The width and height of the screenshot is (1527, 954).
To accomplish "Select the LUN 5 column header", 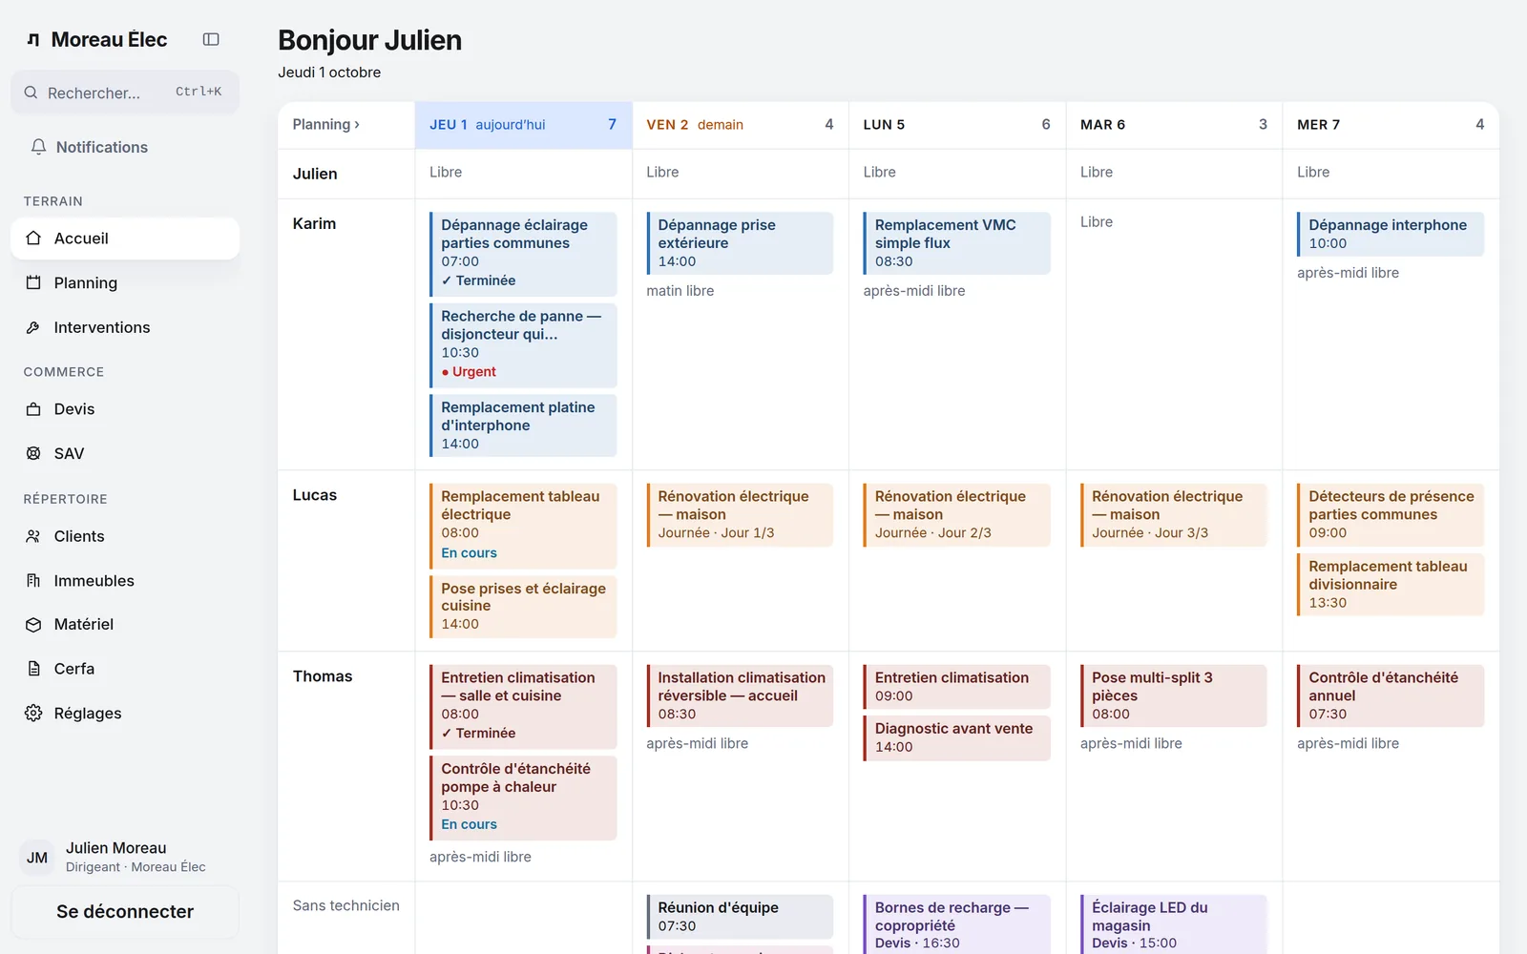I will [957, 125].
